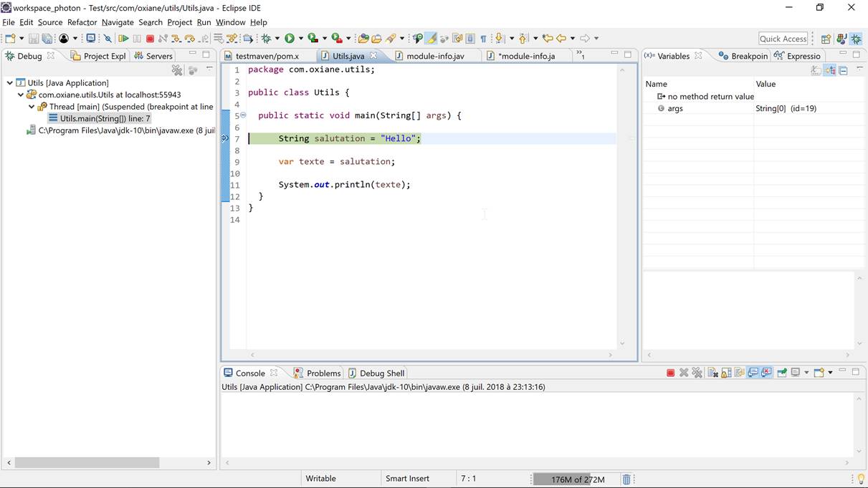Click Skip All Breakpoints icon
The height and width of the screenshot is (488, 868).
108,39
